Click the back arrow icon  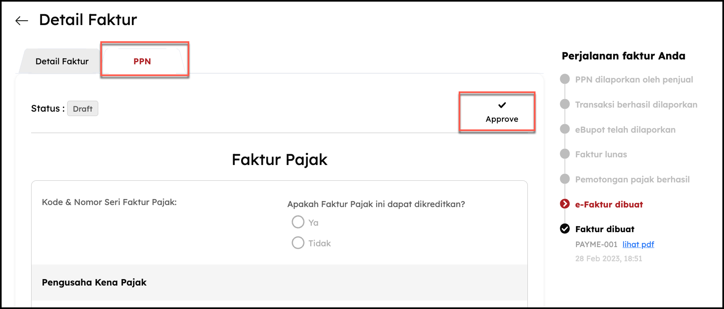[21, 21]
